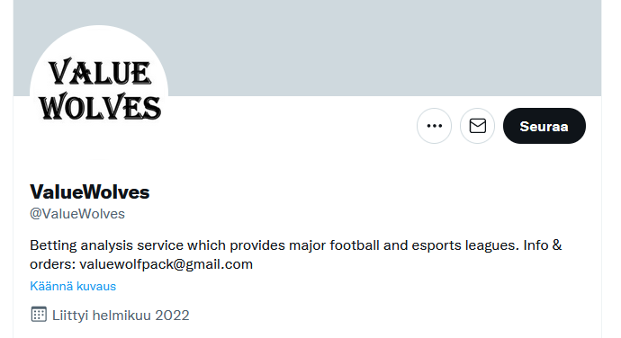Click the gray header banner image
Screen dimensions: 621x338
click(x=356, y=48)
